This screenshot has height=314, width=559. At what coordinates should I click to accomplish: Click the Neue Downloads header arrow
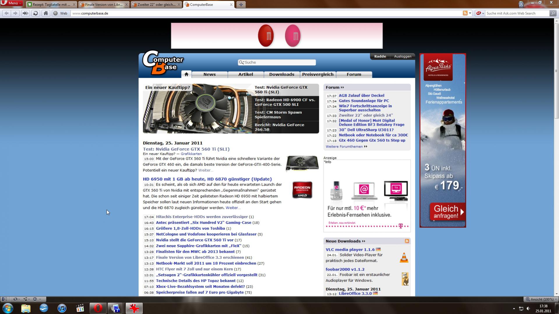(x=364, y=241)
